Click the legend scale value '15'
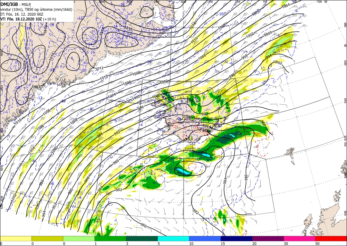This screenshot has height=246, width=347. click(223, 244)
